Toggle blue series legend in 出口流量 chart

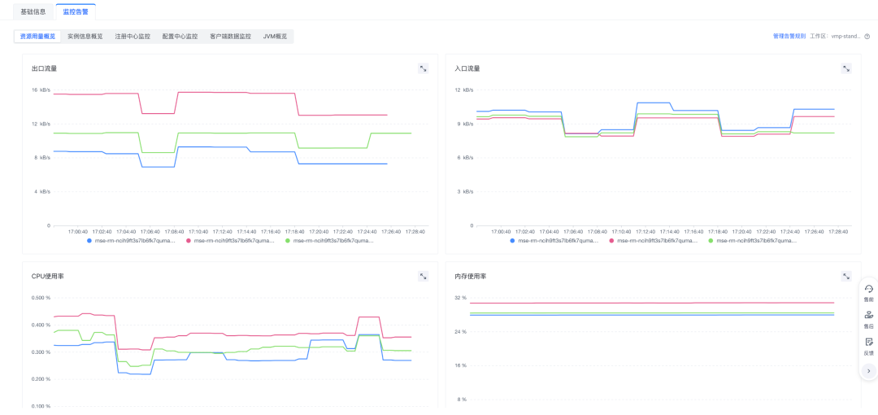(133, 241)
